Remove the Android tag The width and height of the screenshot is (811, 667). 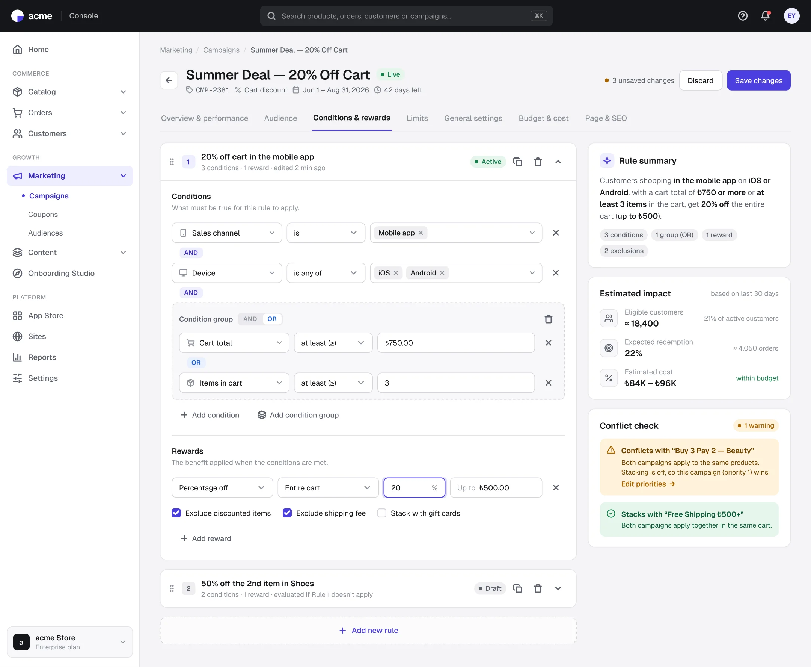442,273
